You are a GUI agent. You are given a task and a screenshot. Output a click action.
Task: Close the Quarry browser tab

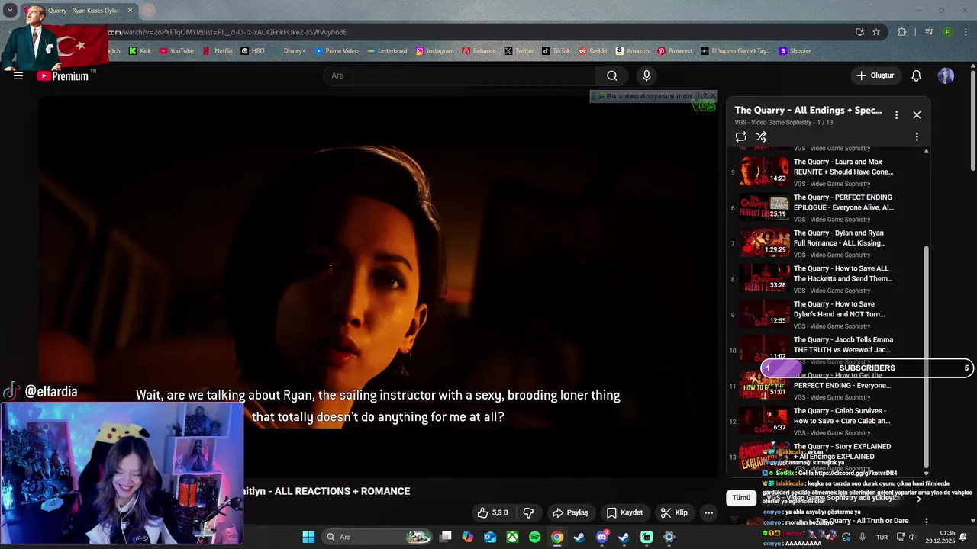(130, 11)
